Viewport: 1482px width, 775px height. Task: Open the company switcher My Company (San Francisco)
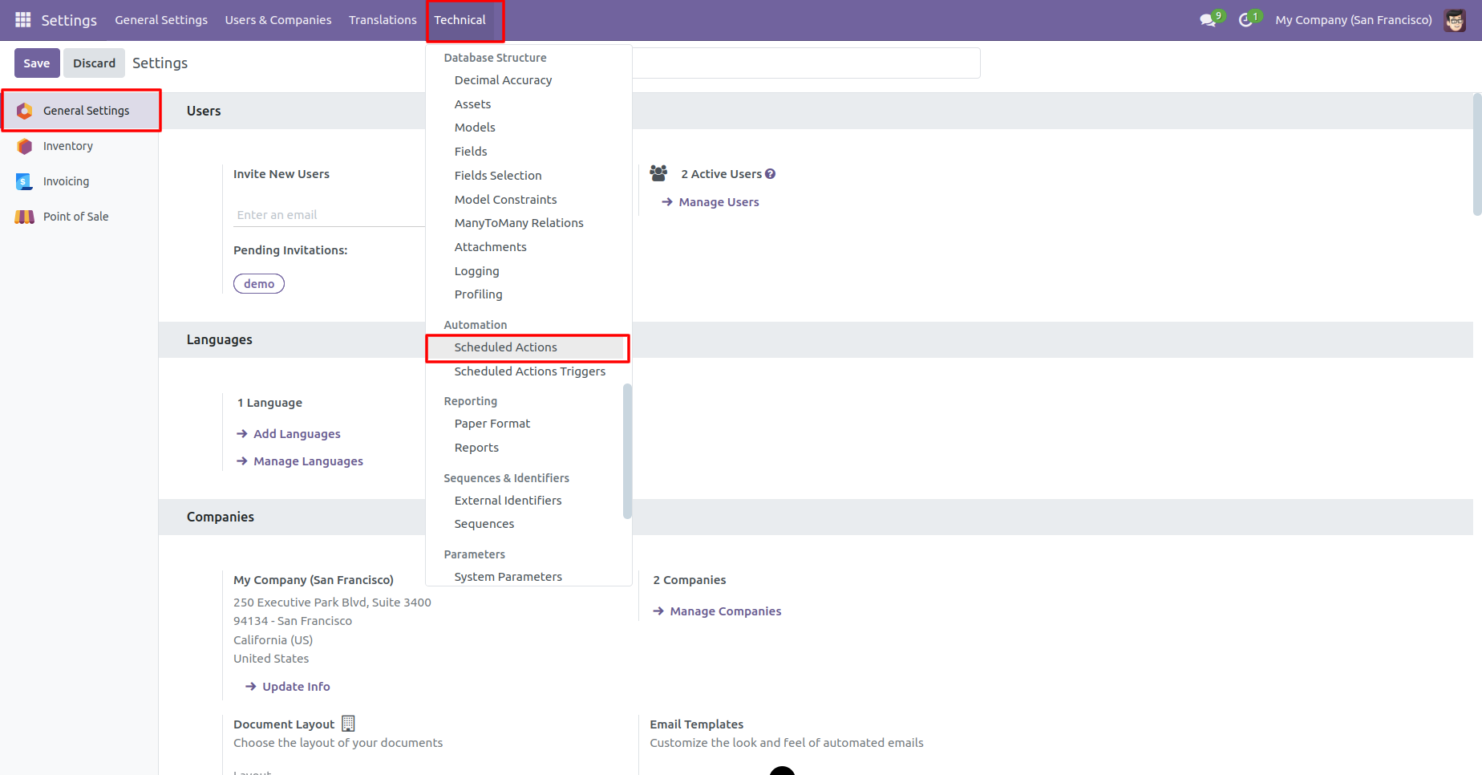(x=1354, y=20)
